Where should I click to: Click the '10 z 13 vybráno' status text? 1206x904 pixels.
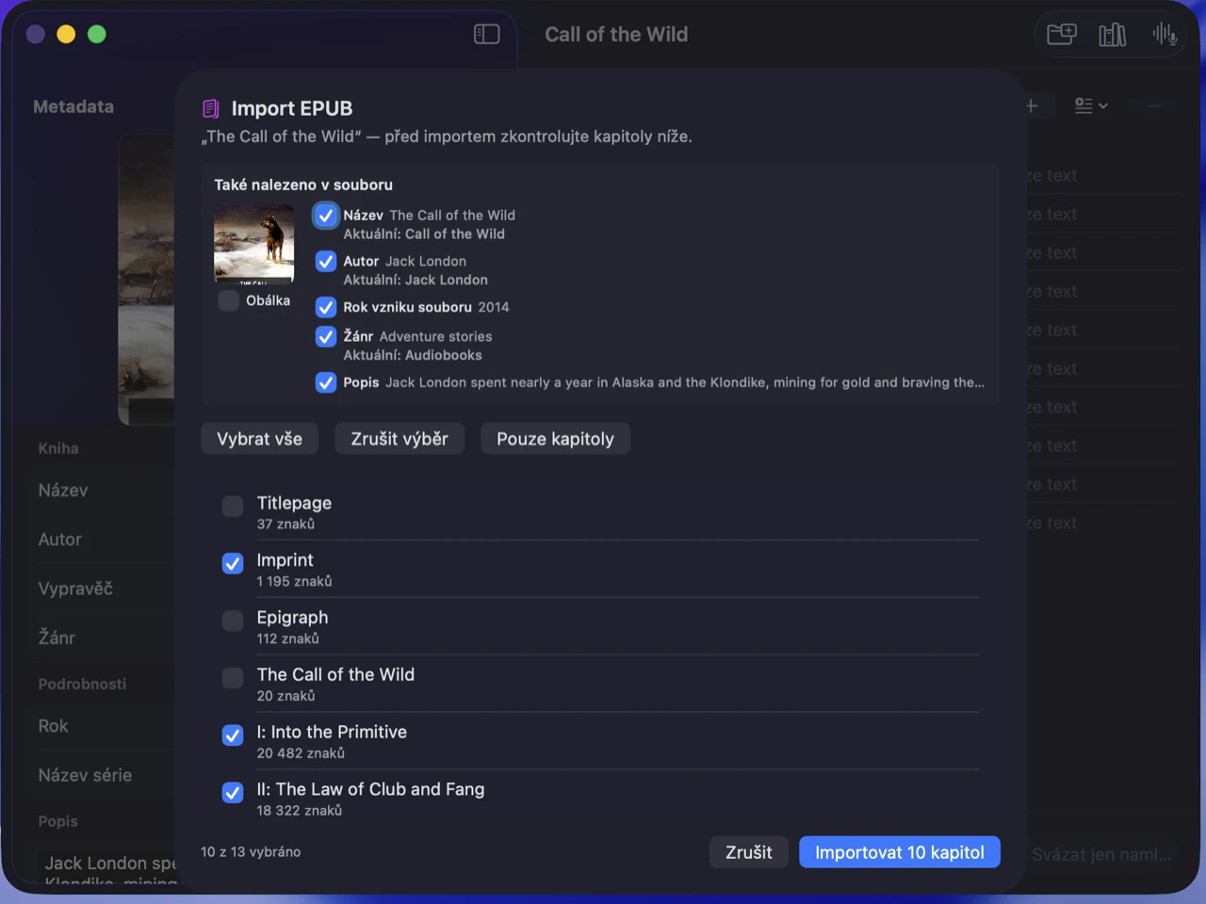pyautogui.click(x=251, y=852)
